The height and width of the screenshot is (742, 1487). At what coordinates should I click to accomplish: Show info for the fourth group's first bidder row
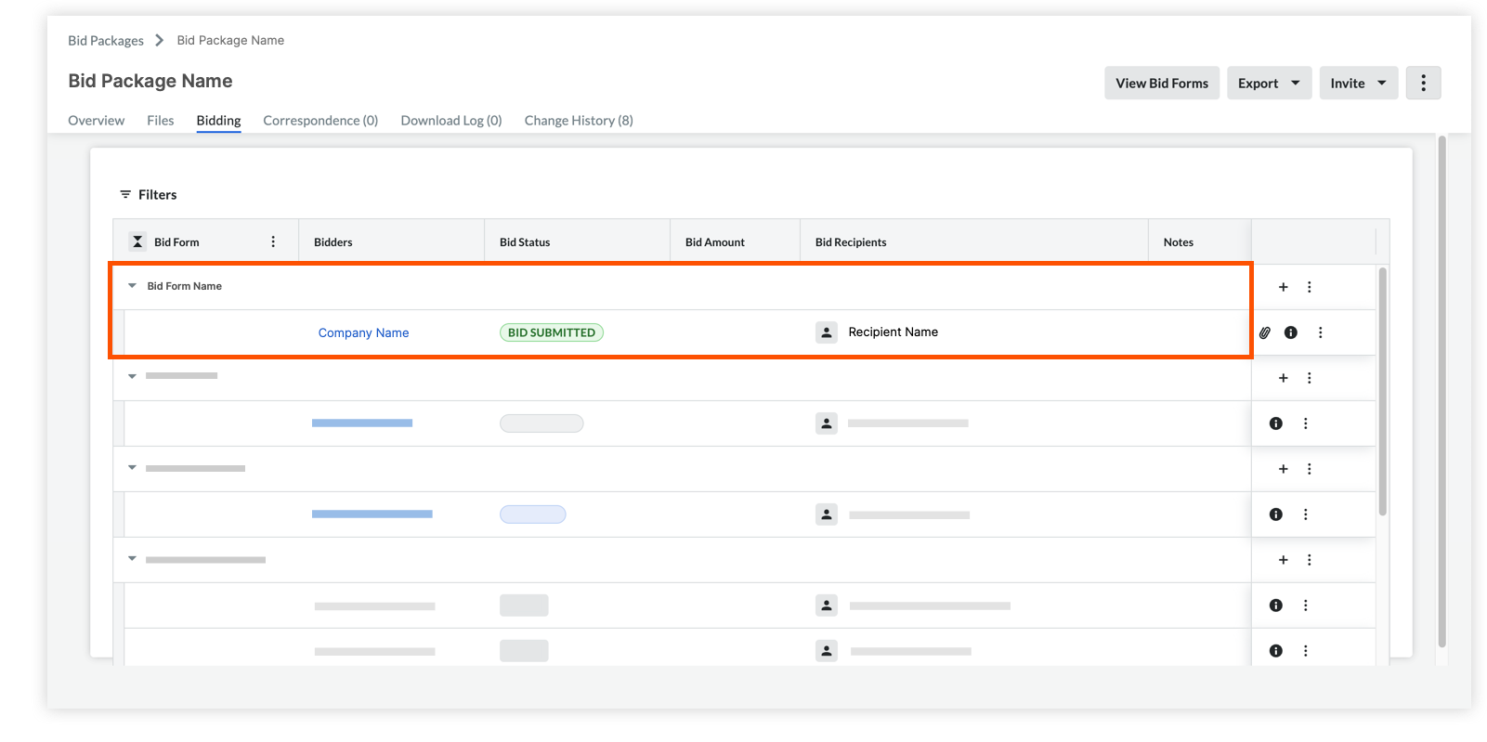1276,605
